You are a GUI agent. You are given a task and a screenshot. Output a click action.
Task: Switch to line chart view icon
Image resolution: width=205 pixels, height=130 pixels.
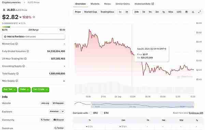point(120,12)
